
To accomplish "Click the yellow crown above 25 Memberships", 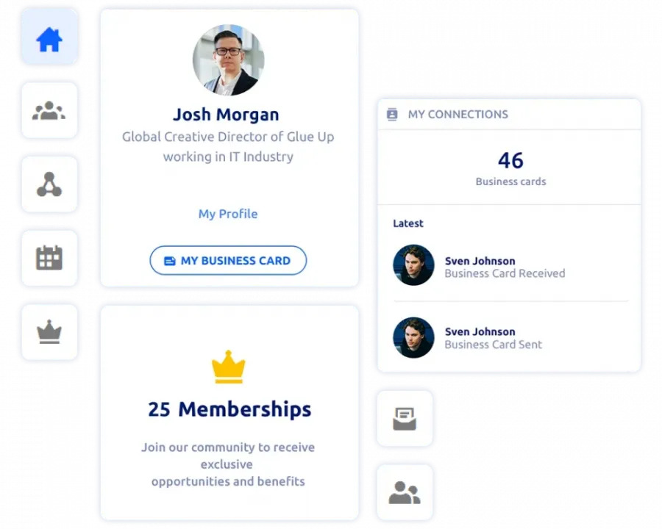I will coord(228,367).
